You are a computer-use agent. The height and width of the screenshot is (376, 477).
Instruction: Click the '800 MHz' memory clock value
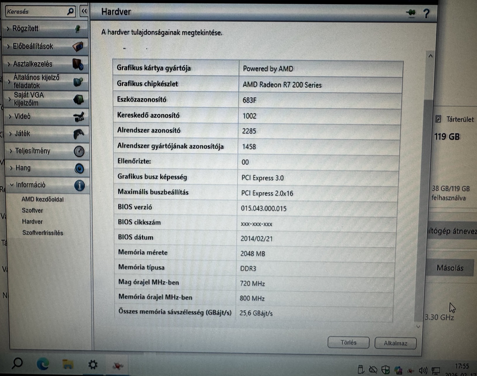point(252,298)
